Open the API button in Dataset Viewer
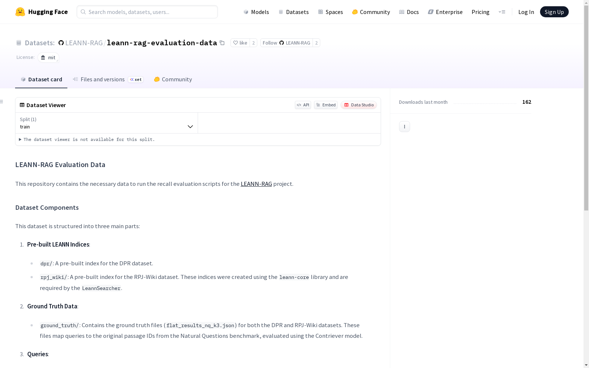 (x=303, y=105)
